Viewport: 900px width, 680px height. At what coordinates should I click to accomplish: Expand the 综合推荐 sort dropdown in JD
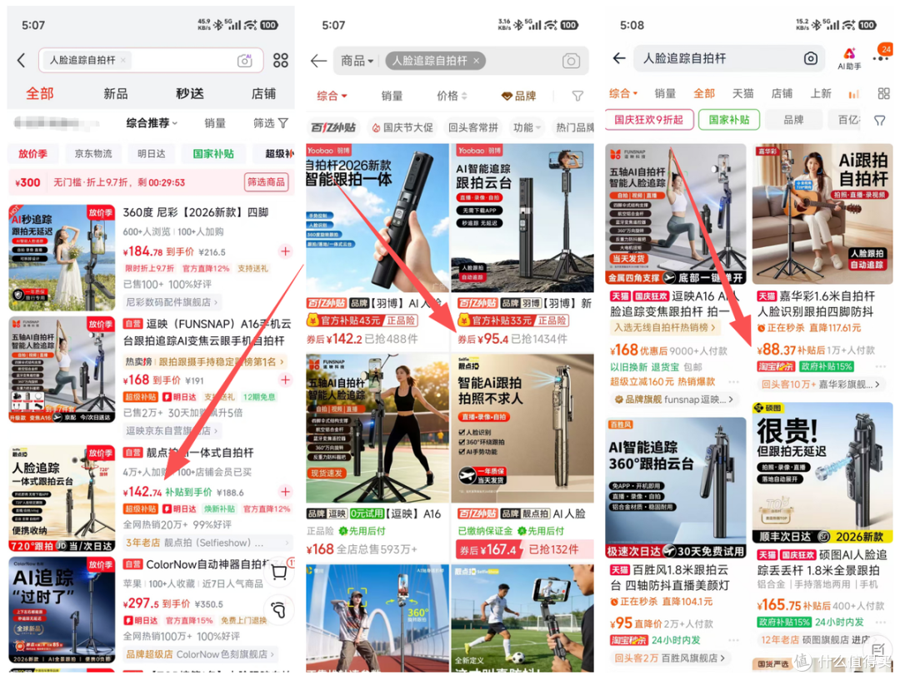(x=152, y=122)
